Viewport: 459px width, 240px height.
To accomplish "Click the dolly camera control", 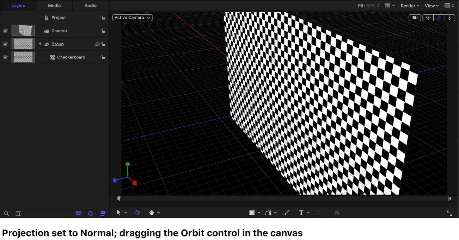I will [449, 17].
